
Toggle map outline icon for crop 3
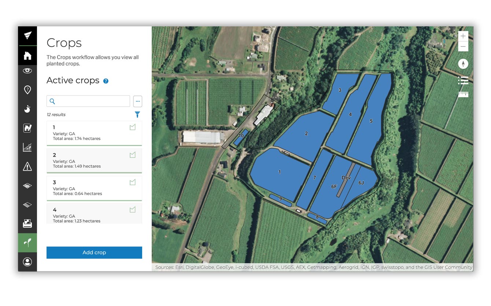click(x=133, y=182)
